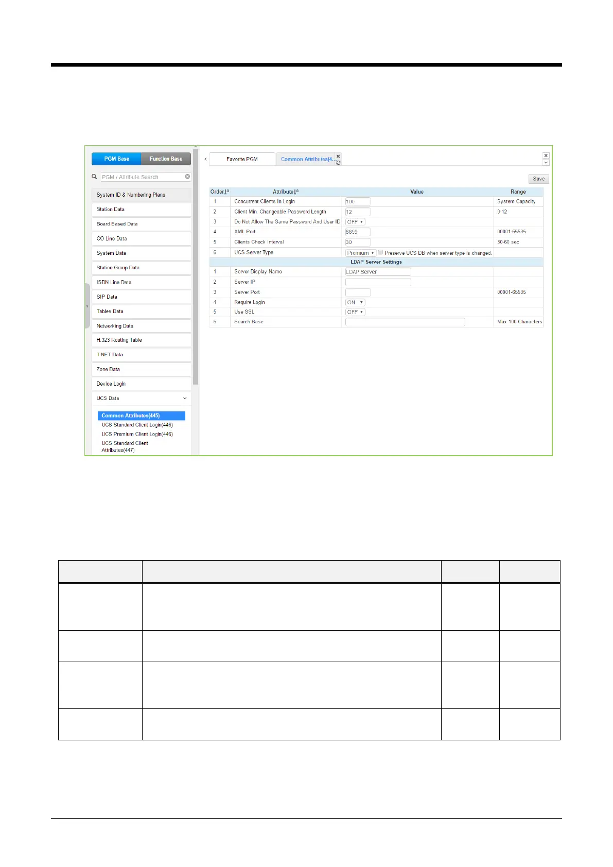Open the tab list dropdown arrow
Screen dimensions: 613x867
[546, 162]
